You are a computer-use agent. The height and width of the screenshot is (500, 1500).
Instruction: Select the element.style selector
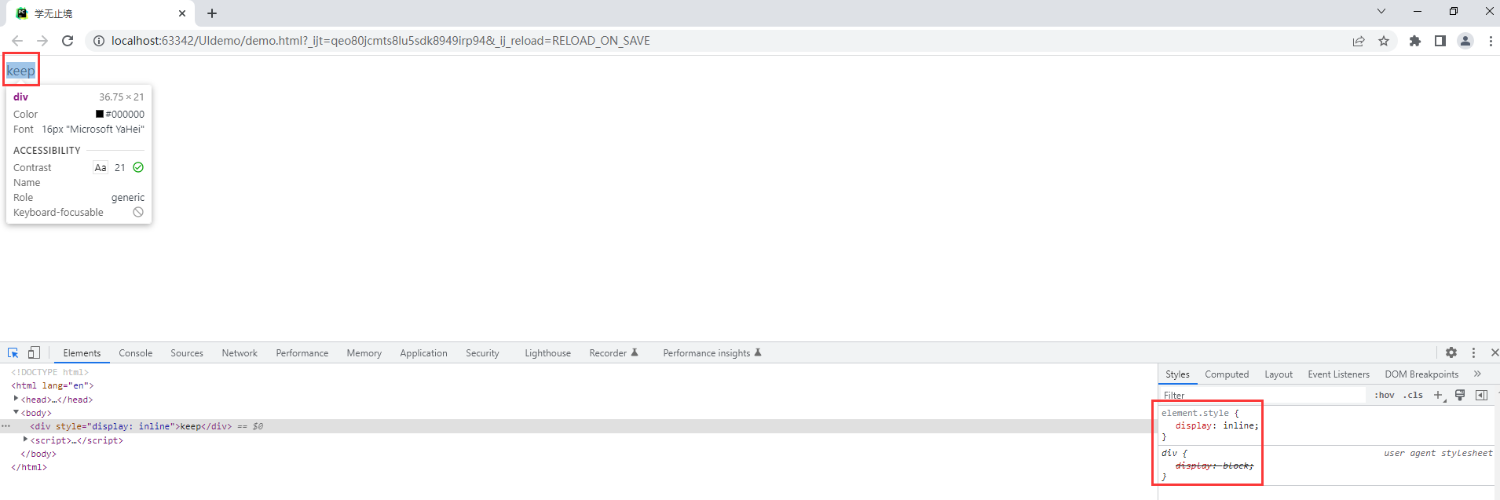(x=1195, y=413)
